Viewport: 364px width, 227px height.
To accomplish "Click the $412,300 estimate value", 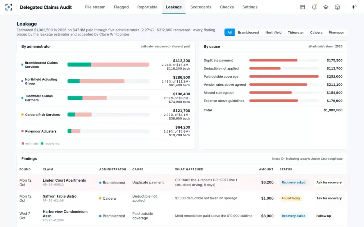I will (181, 61).
